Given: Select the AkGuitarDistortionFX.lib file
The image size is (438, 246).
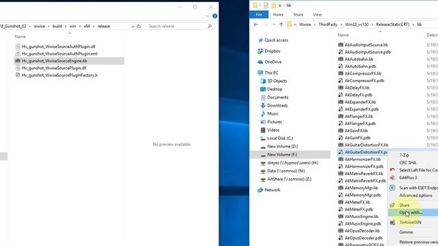Looking at the screenshot, I should click(366, 145).
